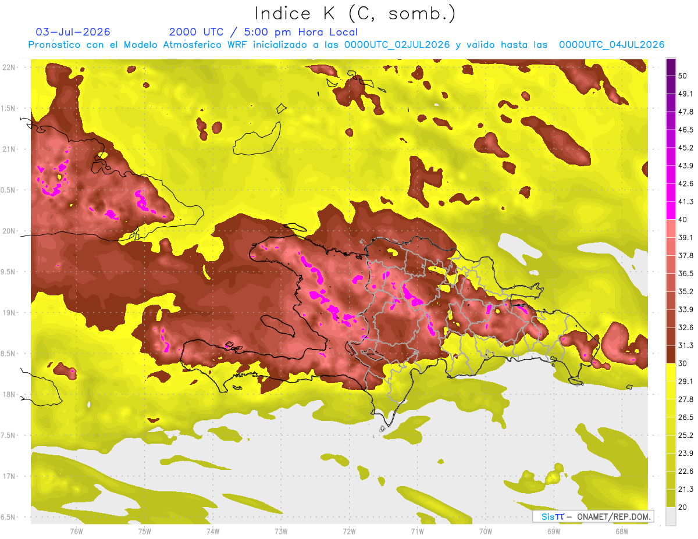Select the date text "03-Jul-2026"

click(x=73, y=32)
